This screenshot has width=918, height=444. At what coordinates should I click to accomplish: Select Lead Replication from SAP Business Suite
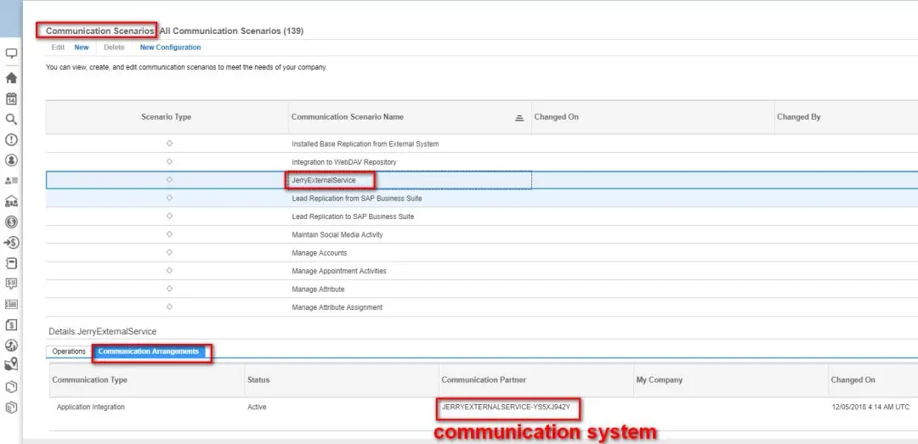(357, 199)
